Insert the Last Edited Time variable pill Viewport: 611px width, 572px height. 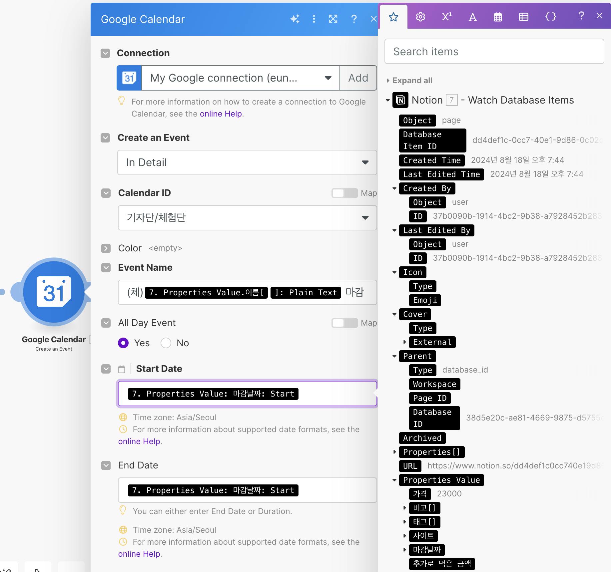coord(441,174)
